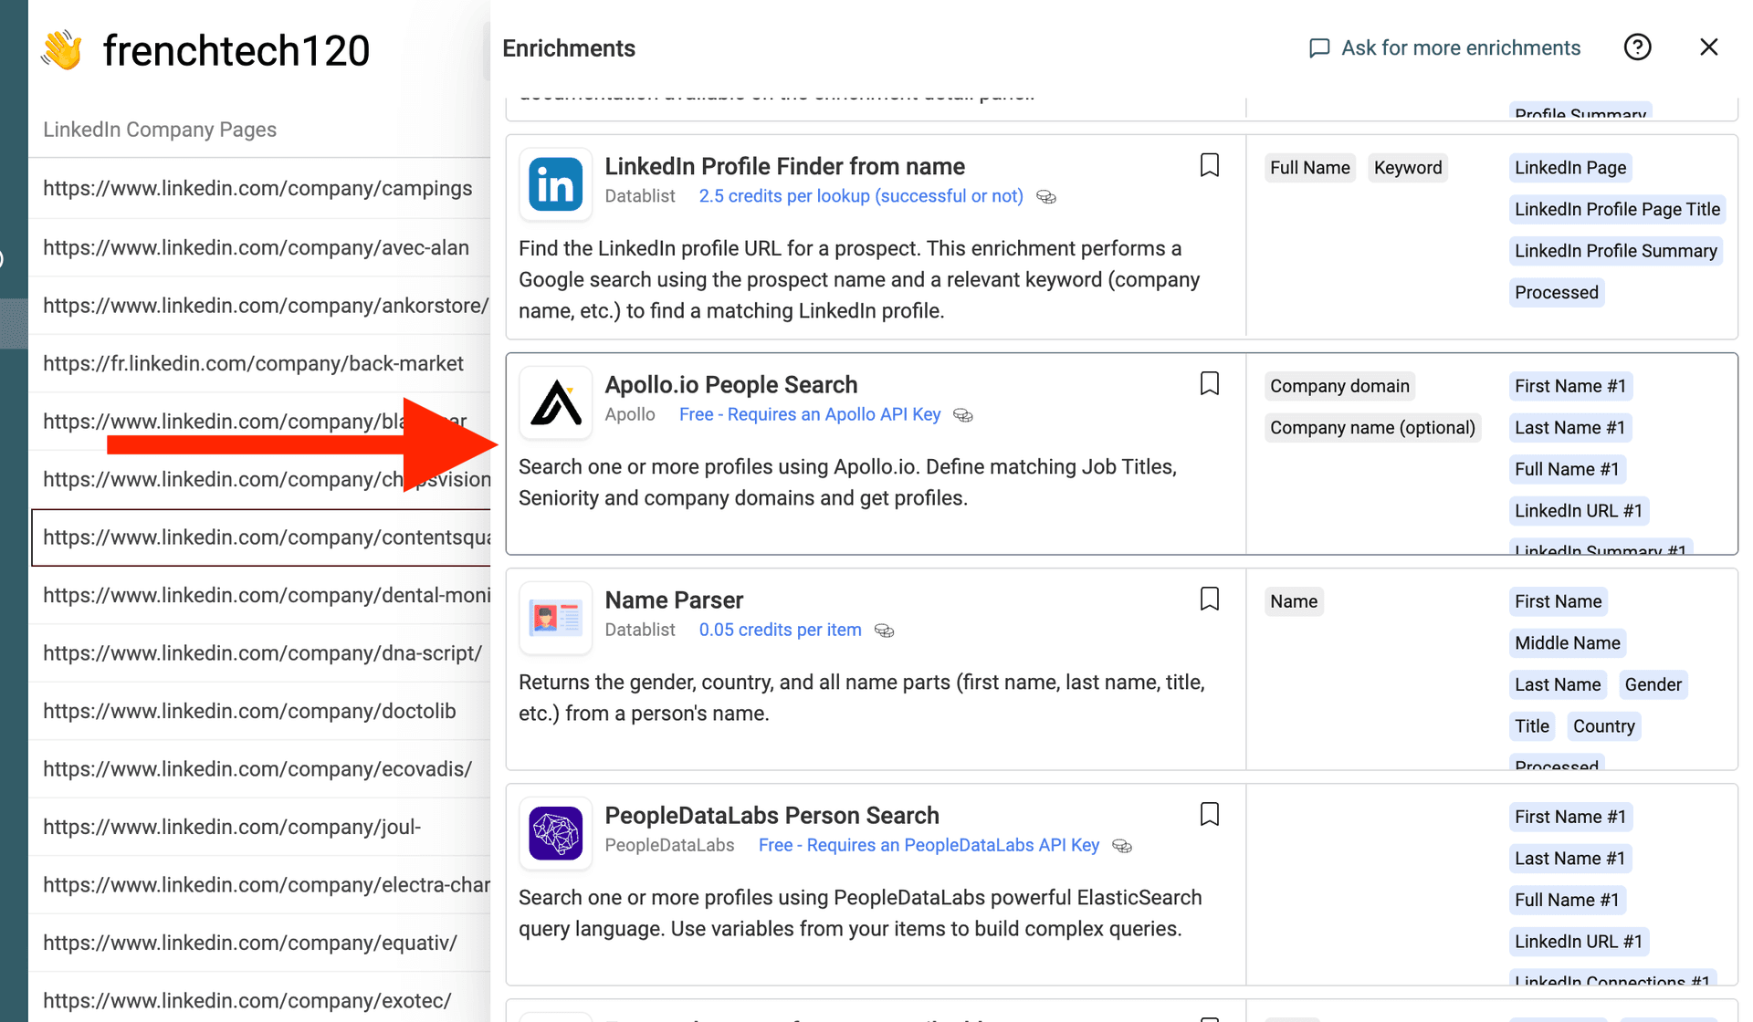This screenshot has width=1753, height=1022.
Task: Click the LinkedIn Company Pages column header
Action: 160,130
